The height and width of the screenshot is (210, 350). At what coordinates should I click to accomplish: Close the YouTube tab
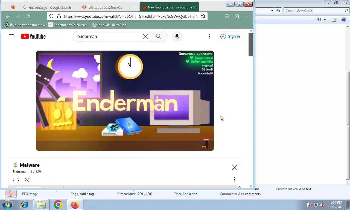click(194, 7)
